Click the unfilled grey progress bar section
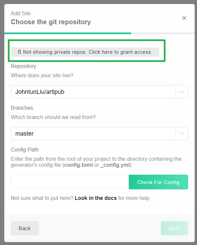This screenshot has width=197, height=245. pos(163,33)
